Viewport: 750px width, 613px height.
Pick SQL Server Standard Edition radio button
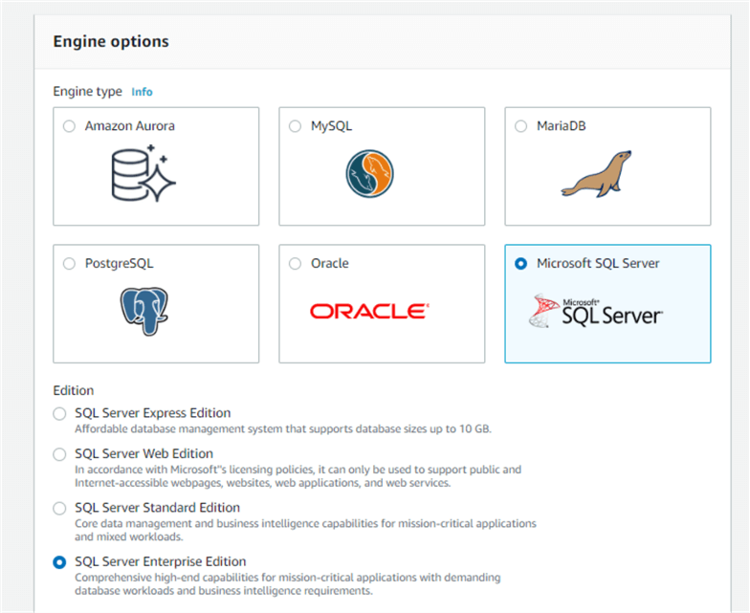pos(60,509)
